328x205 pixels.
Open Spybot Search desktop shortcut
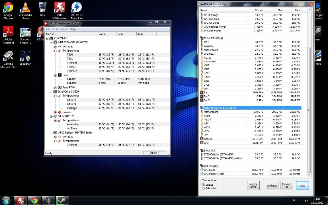[25, 35]
